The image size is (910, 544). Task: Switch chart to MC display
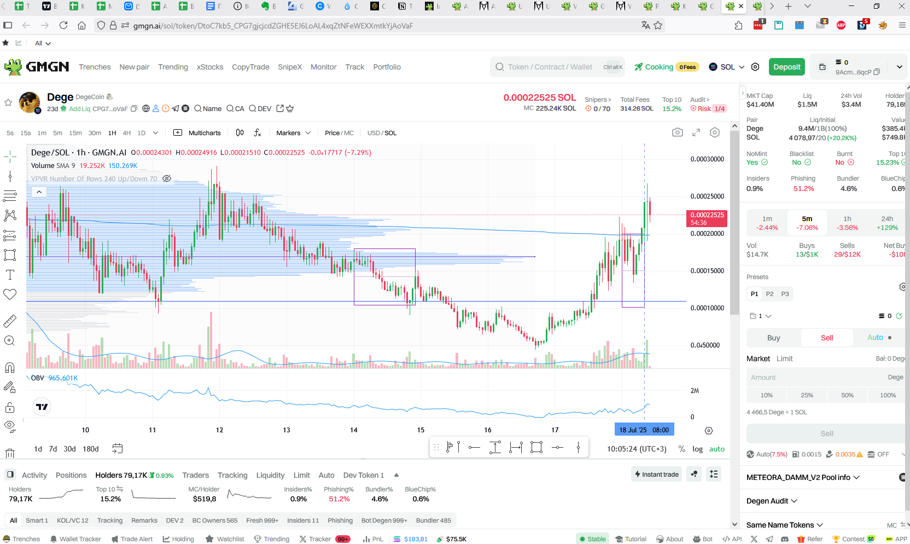tap(349, 133)
